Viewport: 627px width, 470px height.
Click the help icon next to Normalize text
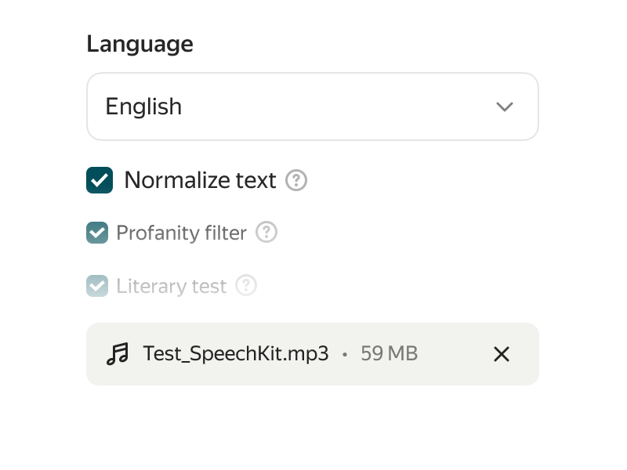pyautogui.click(x=296, y=181)
